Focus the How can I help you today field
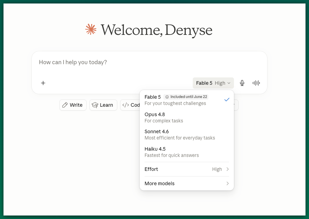 [x=149, y=62]
